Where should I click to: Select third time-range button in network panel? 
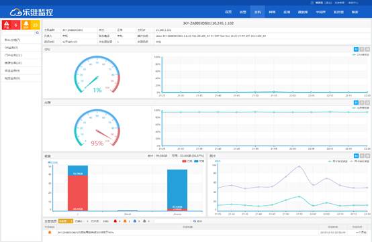pos(367,156)
